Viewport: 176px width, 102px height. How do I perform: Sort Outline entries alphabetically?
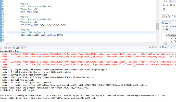click(170, 26)
